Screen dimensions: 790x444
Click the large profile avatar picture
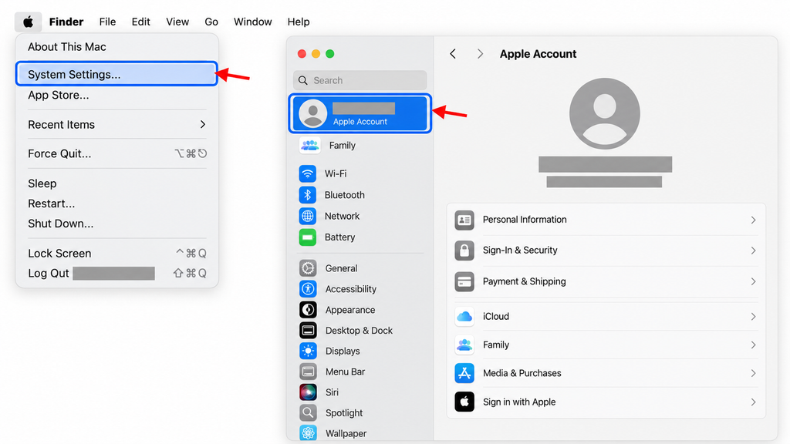[605, 113]
